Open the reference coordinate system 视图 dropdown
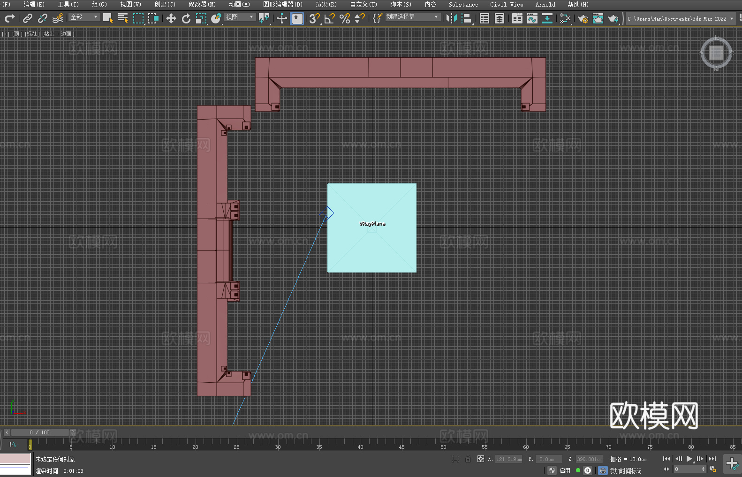742x477 pixels. [240, 17]
